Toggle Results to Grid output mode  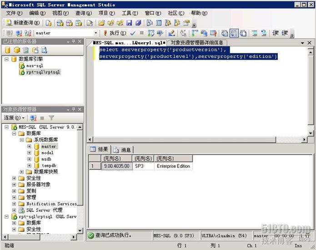click(x=234, y=33)
